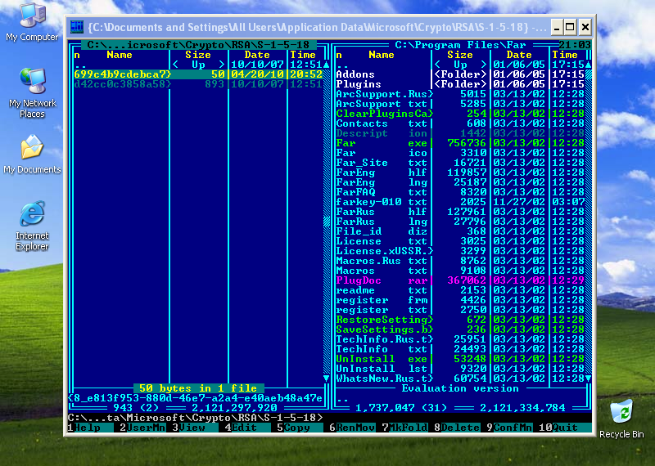Select WhatsNew.Rus.t file
This screenshot has height=466, width=655.
coord(460,379)
